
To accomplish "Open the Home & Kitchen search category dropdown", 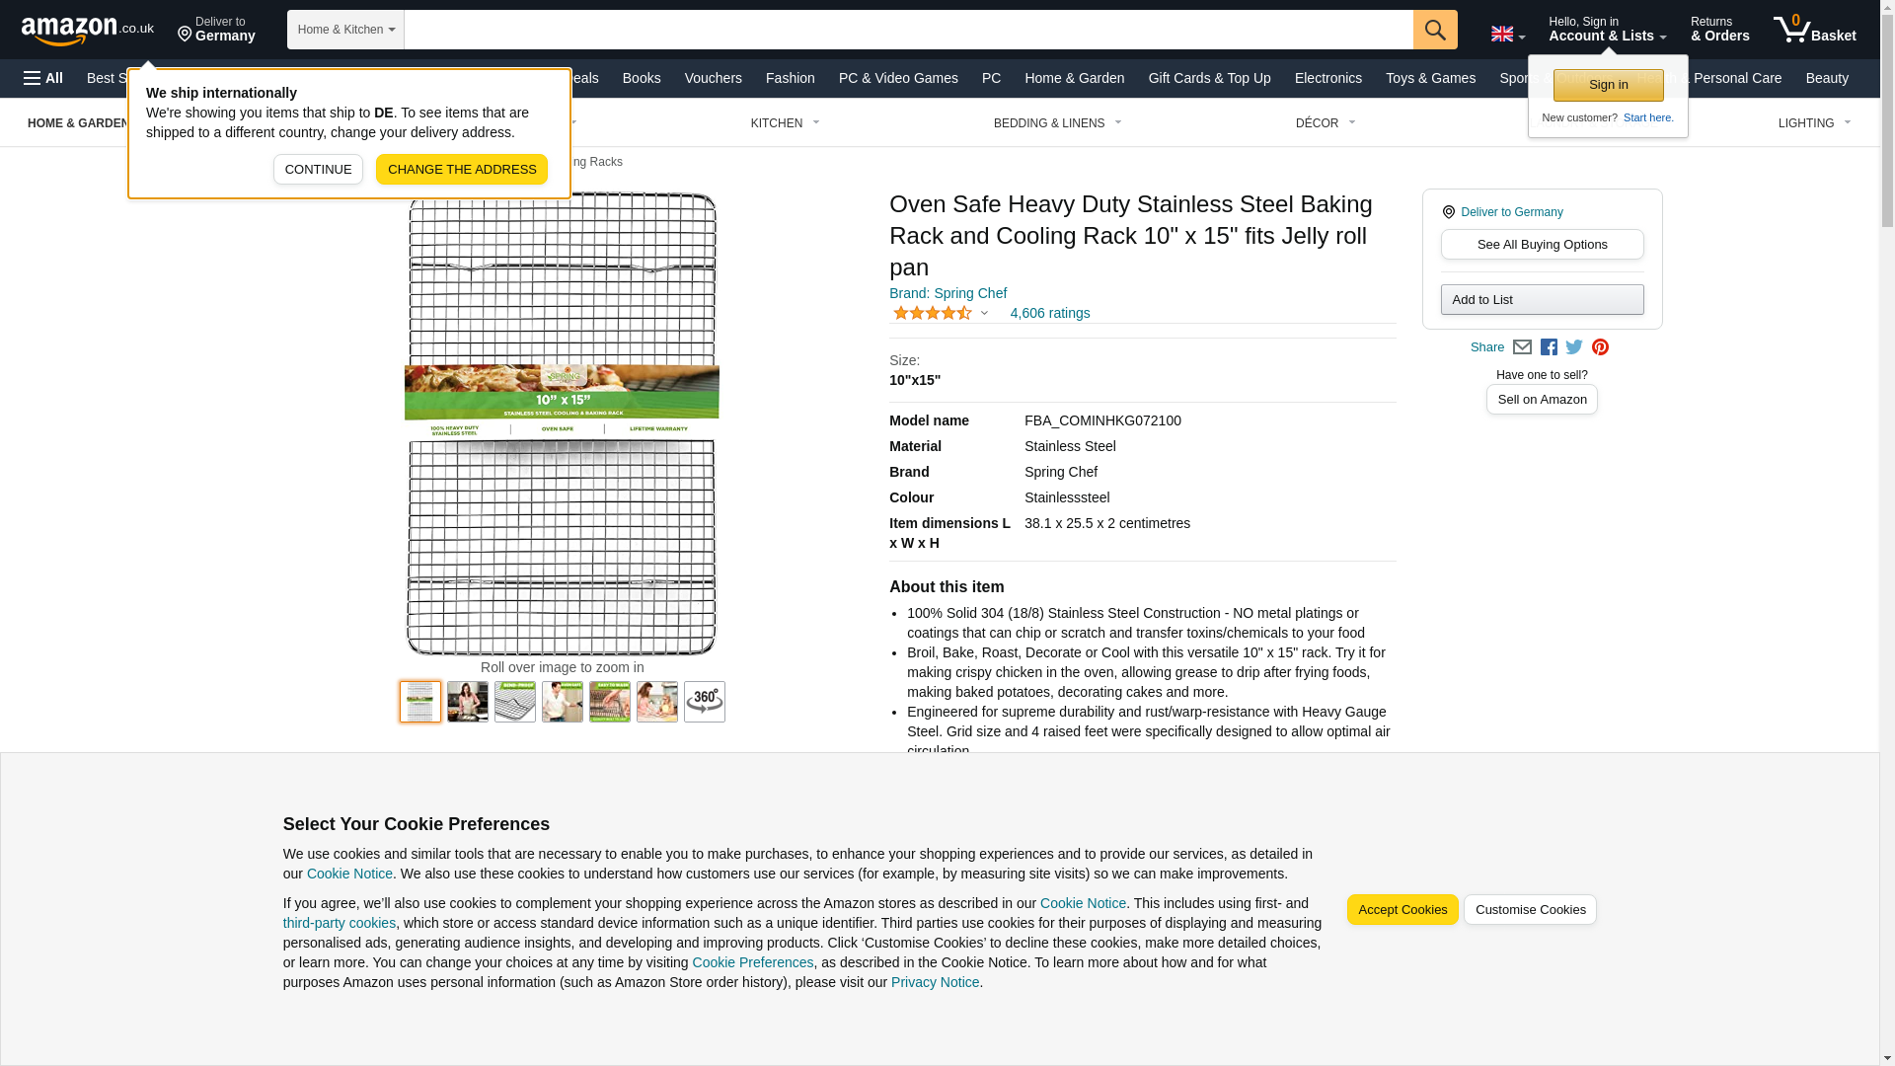I will click(x=345, y=30).
